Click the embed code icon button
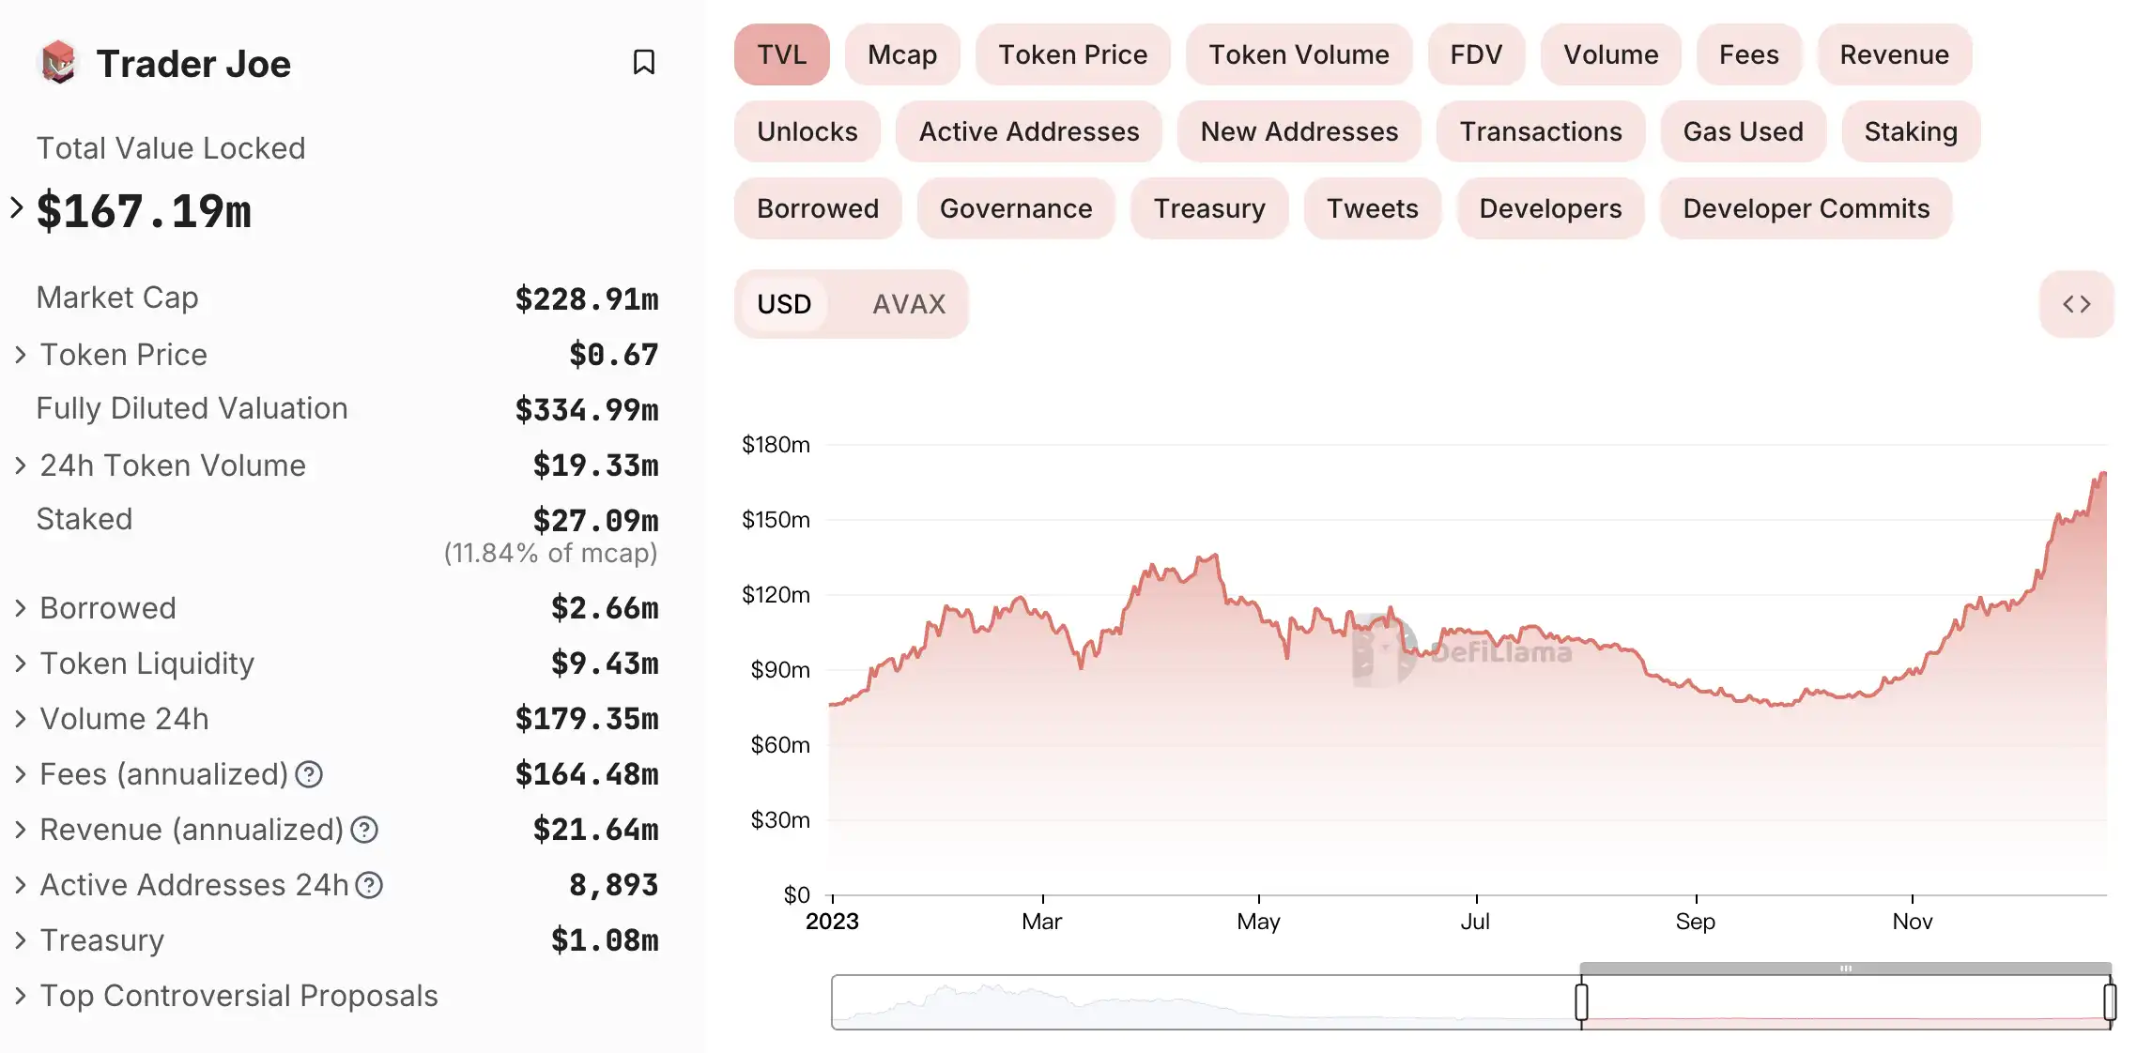The width and height of the screenshot is (2137, 1053). point(2076,304)
